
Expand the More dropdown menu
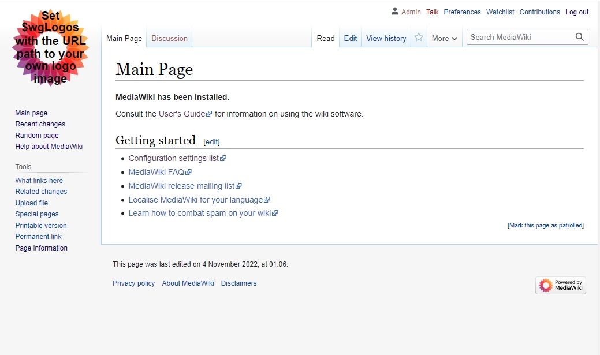pos(444,38)
